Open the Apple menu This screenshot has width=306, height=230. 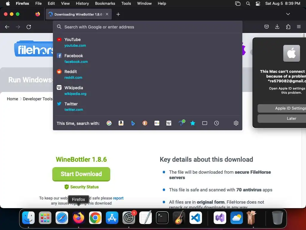coord(8,4)
